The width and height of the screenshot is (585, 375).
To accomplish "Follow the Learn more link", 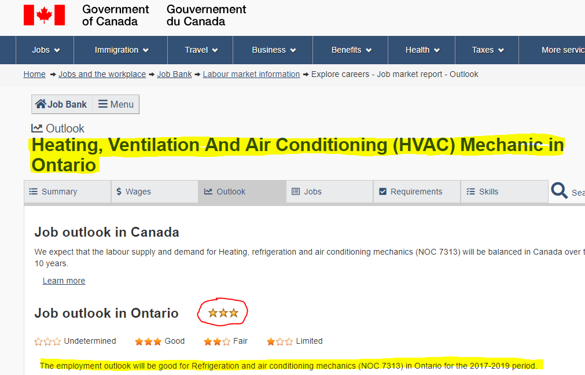I will coord(64,281).
